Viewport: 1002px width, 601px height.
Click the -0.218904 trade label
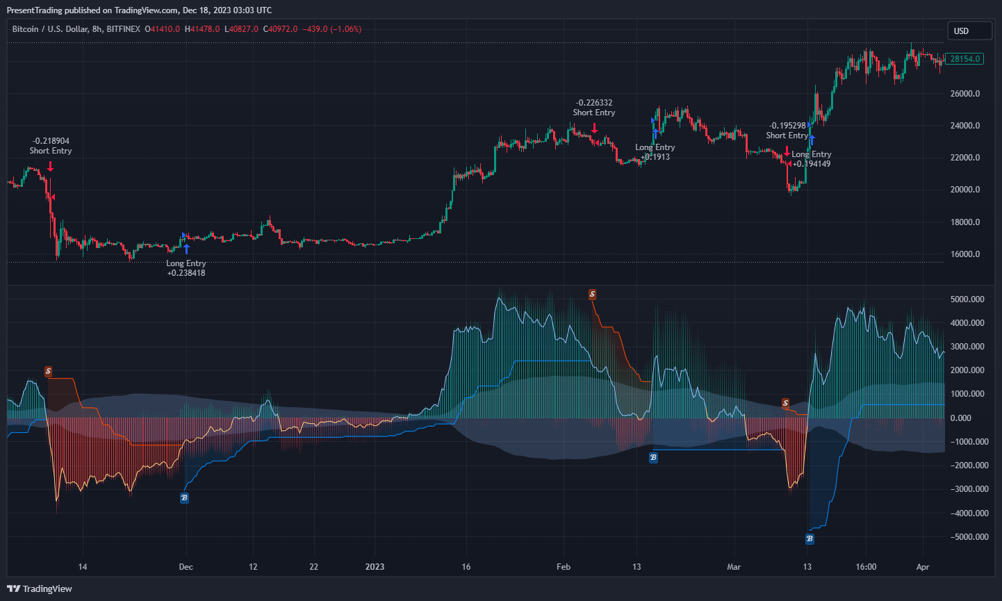pos(51,141)
